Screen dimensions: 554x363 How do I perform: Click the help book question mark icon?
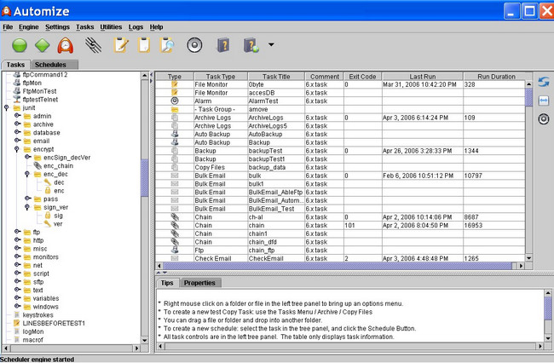point(223,45)
